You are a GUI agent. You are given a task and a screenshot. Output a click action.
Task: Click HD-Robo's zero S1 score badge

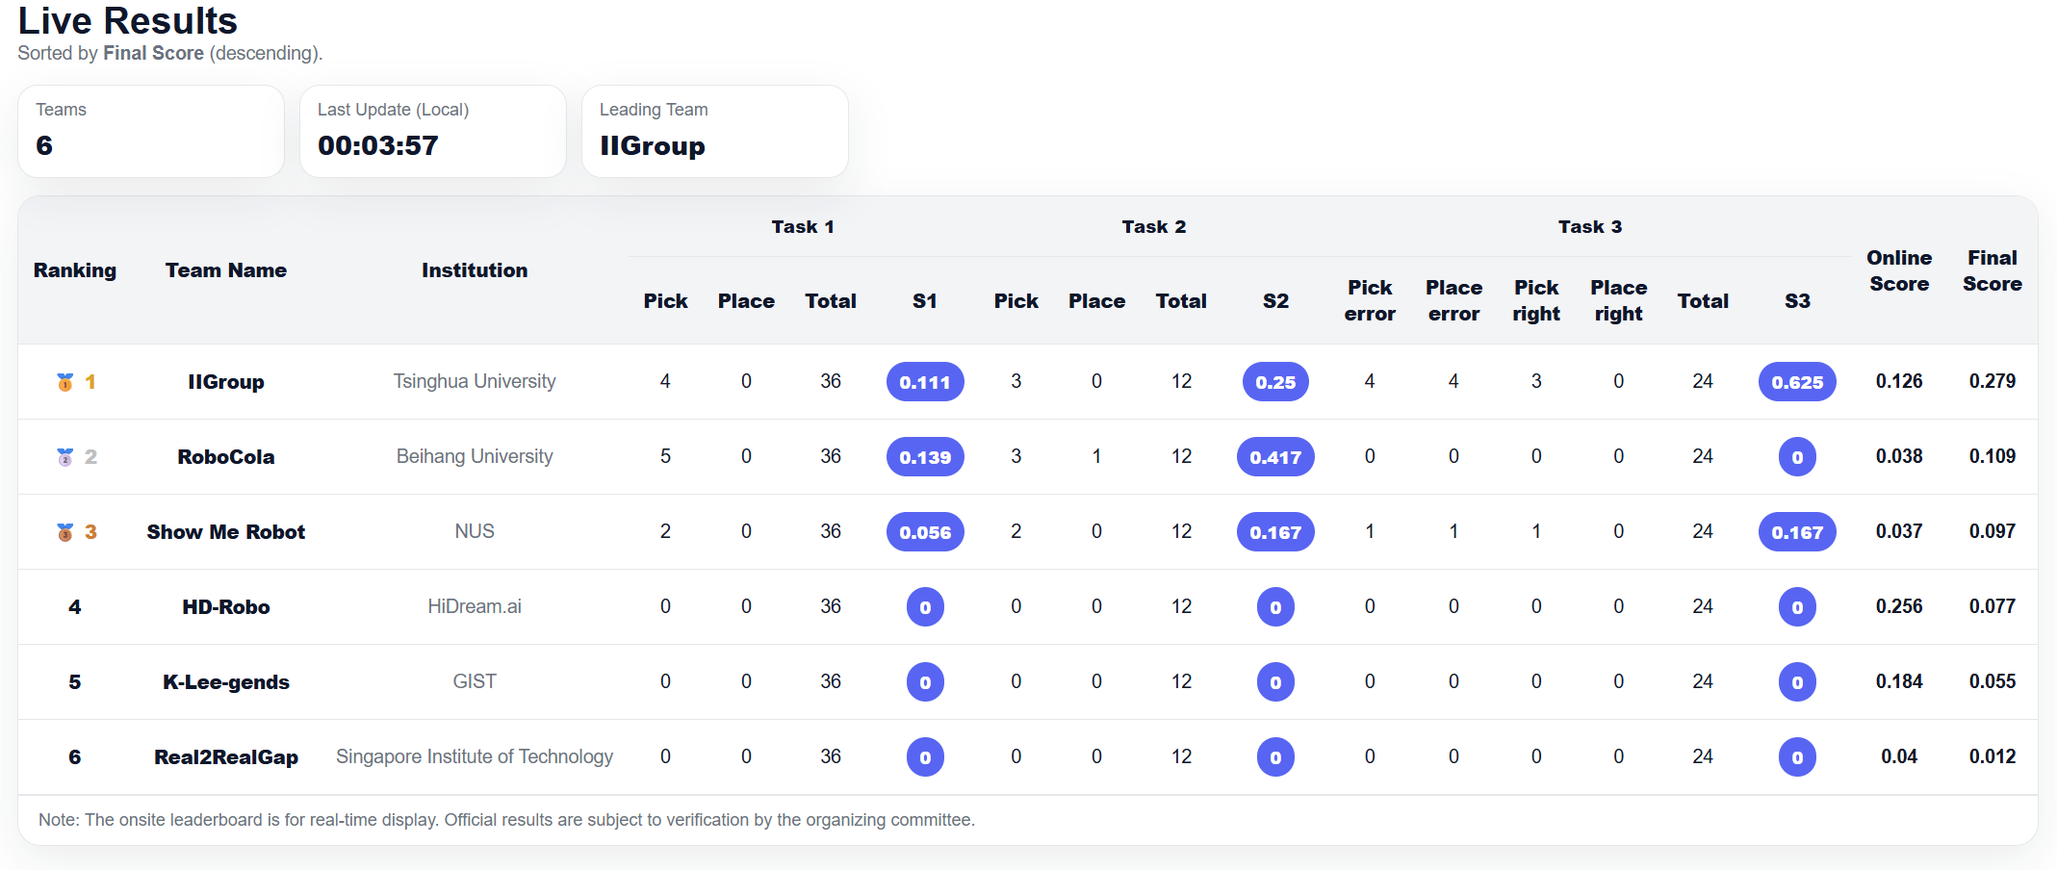(924, 607)
